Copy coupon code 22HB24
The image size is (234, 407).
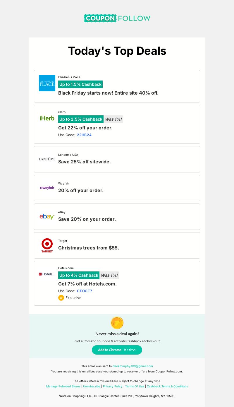pyautogui.click(x=84, y=135)
